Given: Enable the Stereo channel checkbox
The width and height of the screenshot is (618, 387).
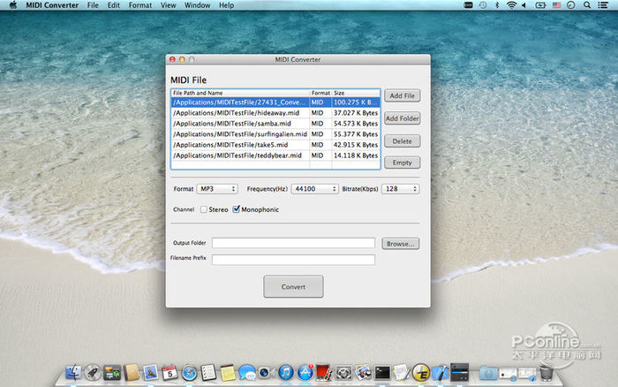Looking at the screenshot, I should click(x=204, y=209).
